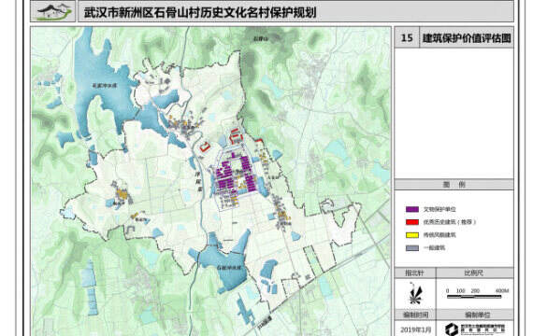Click the 建筑保护价值评估图 sheet title
533x336 pixels.
click(x=467, y=37)
